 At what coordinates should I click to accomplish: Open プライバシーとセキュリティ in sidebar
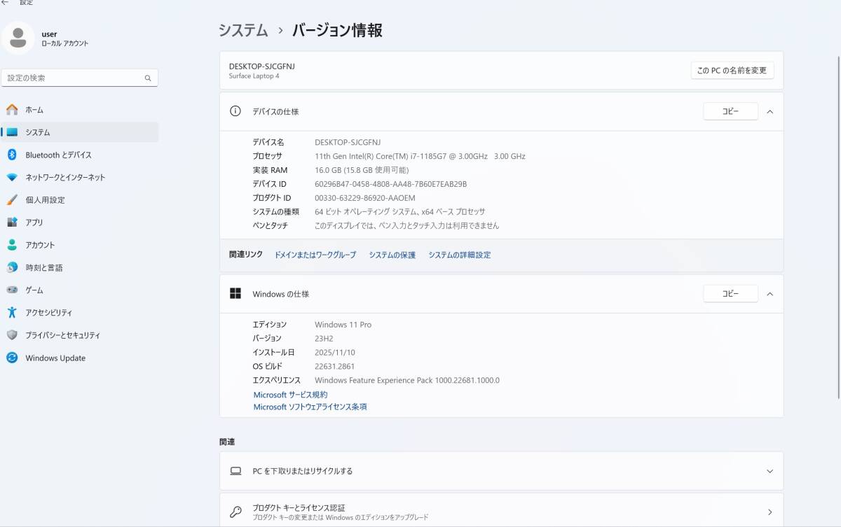(80, 335)
